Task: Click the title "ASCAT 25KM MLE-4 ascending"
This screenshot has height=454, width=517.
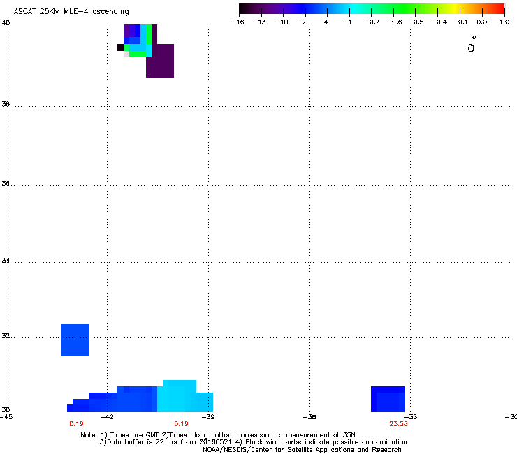Action: (x=71, y=12)
